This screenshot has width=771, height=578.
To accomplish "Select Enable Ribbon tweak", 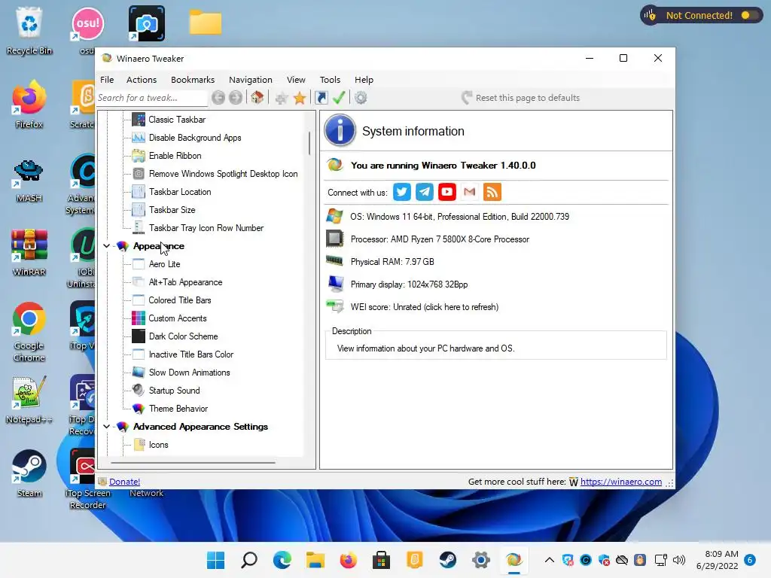I will 175,156.
